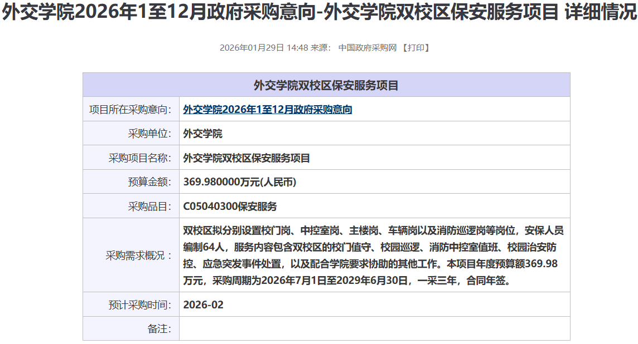
Task: Click the 外交学院 value in the 采购单位 row
Action: (x=202, y=134)
